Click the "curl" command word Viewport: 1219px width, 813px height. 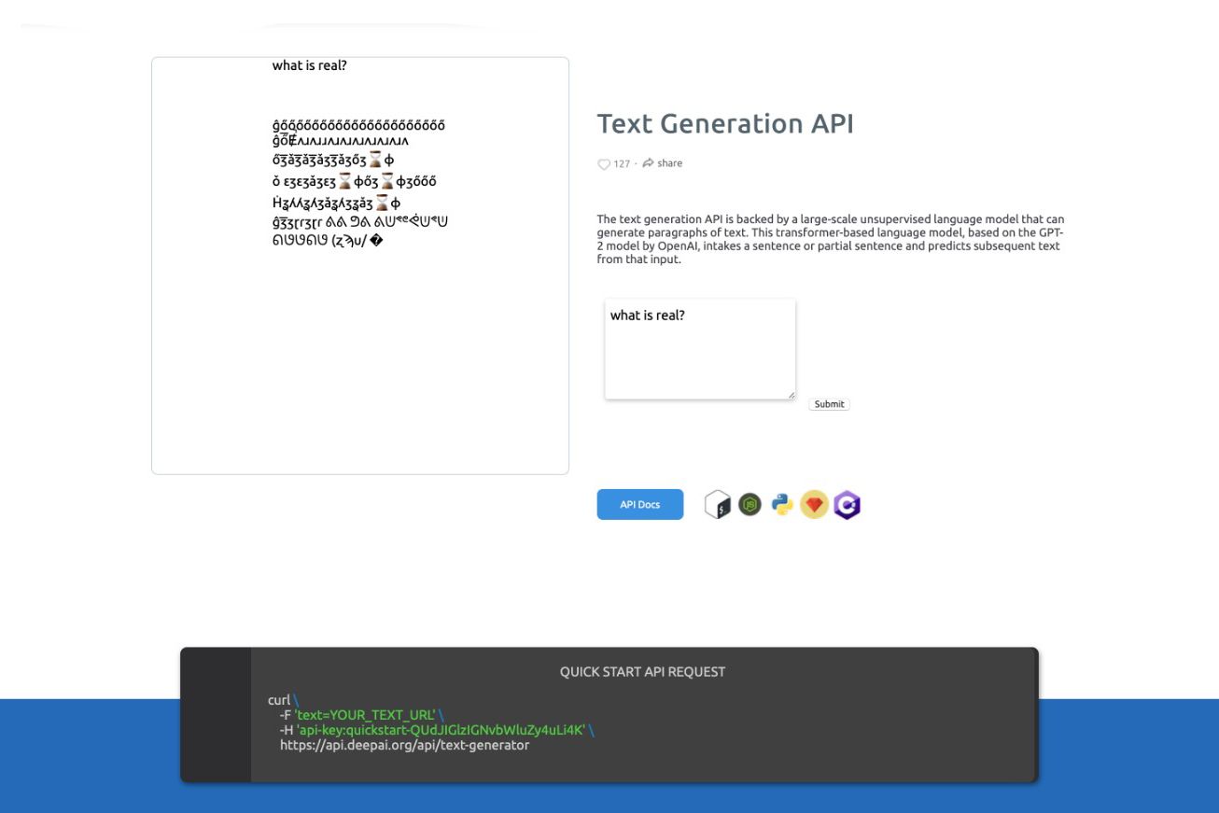click(x=279, y=700)
